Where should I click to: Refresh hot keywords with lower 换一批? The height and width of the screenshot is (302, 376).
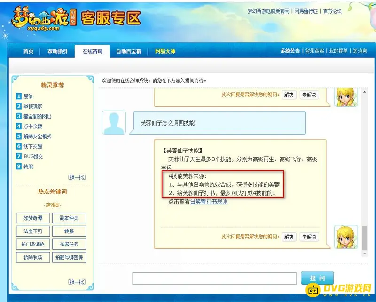pyautogui.click(x=77, y=282)
